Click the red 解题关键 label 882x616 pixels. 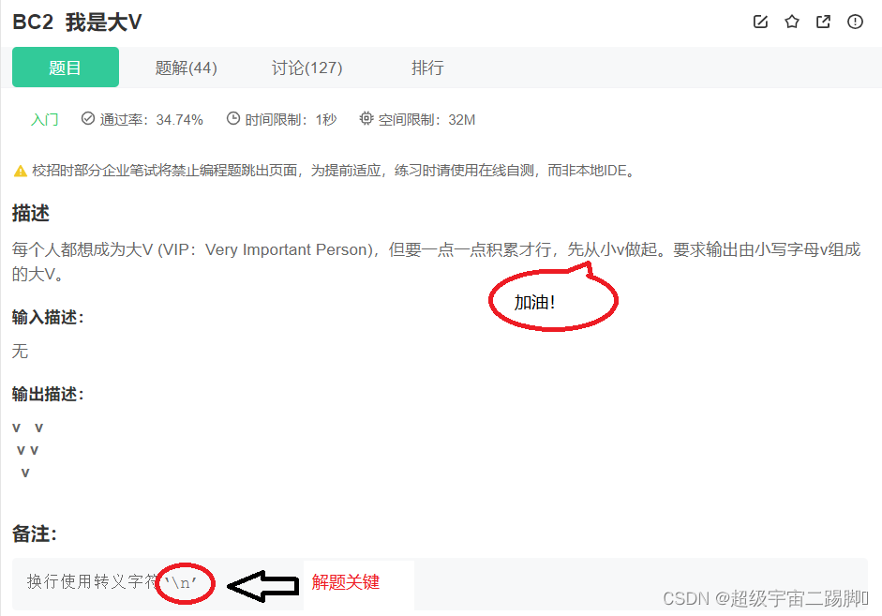(346, 581)
